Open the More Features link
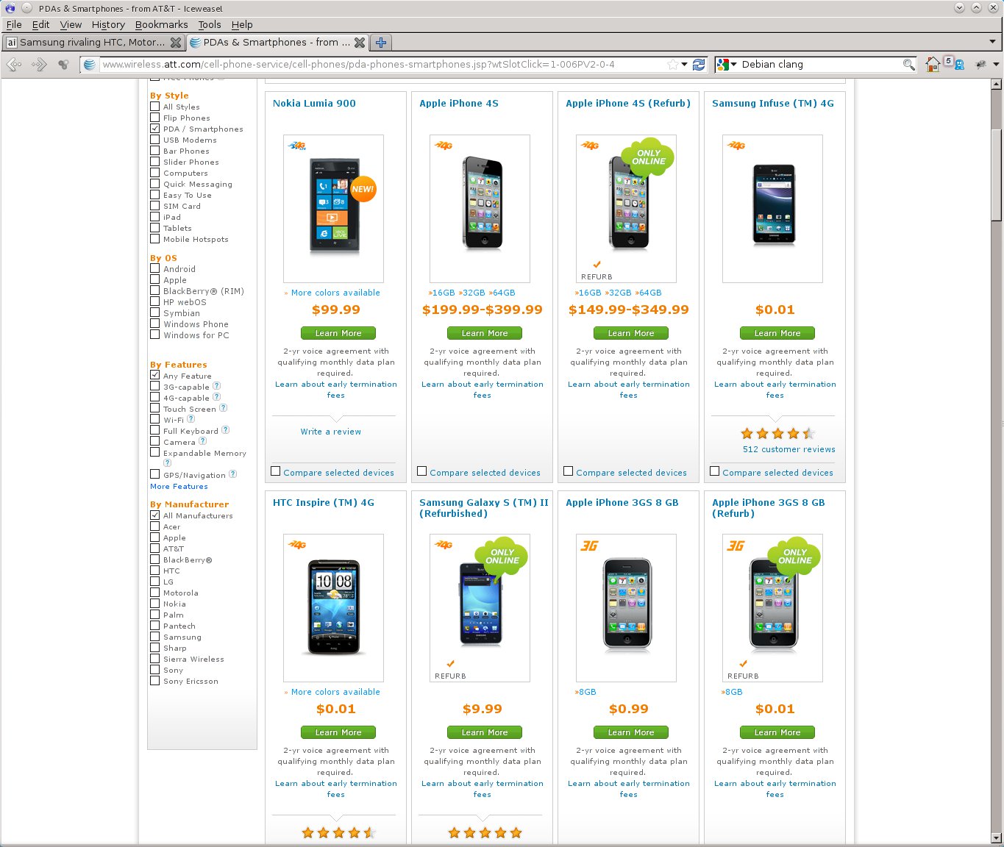The width and height of the screenshot is (1004, 847). click(179, 487)
